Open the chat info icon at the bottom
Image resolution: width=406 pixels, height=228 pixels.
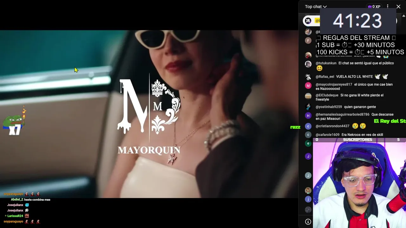pos(308,222)
